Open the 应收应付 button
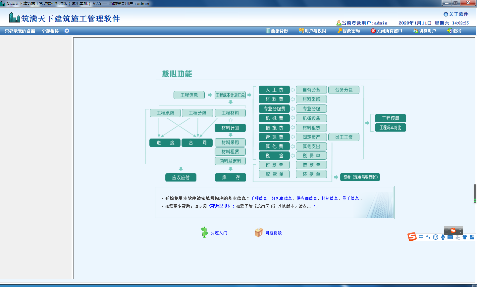This screenshot has height=287, width=477. point(181,178)
